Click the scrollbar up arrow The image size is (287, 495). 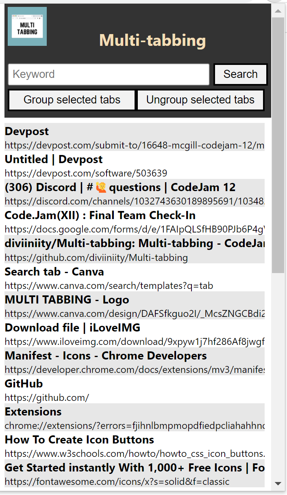click(x=278, y=11)
